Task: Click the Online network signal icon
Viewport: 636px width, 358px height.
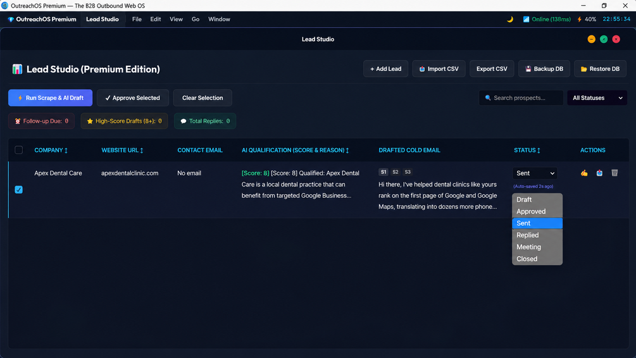Action: 526,19
